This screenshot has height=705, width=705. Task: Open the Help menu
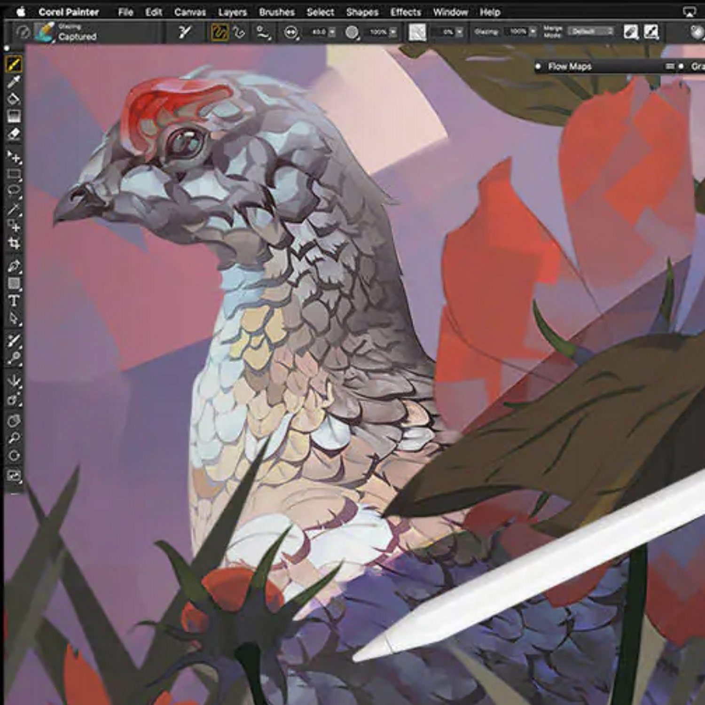click(x=490, y=12)
